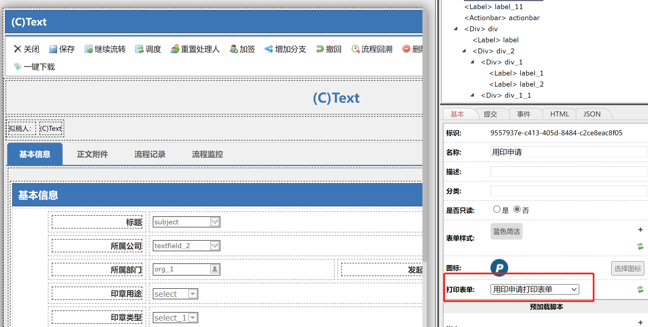This screenshot has width=648, height=327.
Task: Click the 保存 save disk icon
Action: tap(53, 49)
